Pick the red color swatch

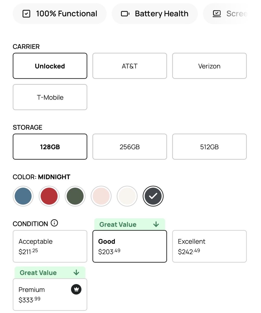tap(49, 196)
